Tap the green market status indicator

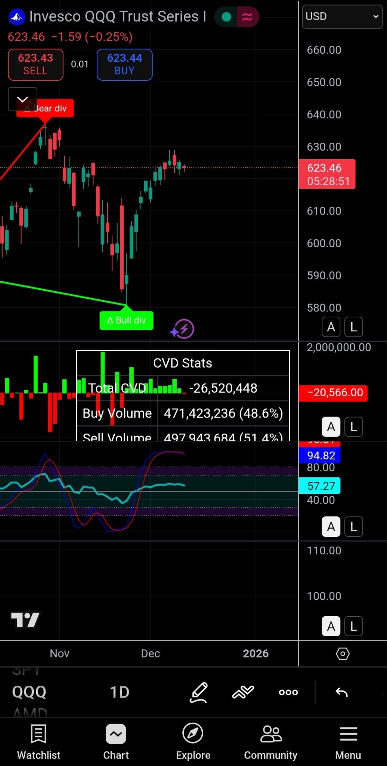[x=226, y=17]
